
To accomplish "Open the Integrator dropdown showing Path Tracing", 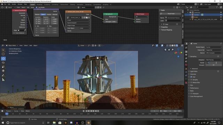I will [214, 60].
